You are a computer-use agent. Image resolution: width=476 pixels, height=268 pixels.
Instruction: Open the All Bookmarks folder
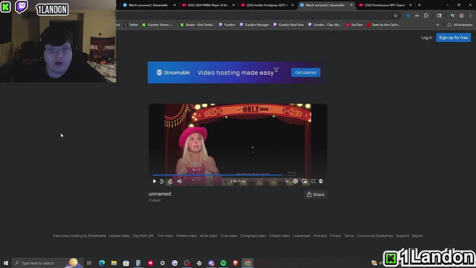pos(460,25)
